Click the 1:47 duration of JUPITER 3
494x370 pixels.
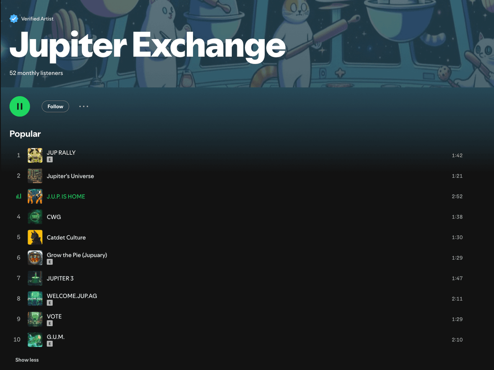pyautogui.click(x=457, y=278)
